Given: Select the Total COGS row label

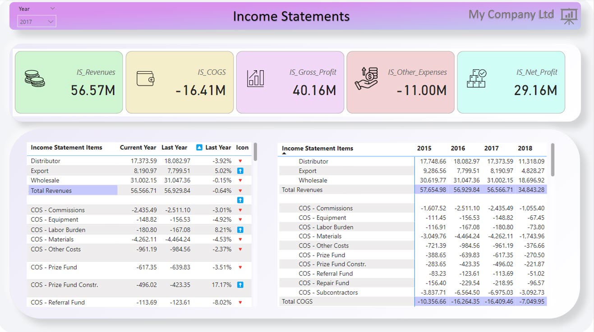Looking at the screenshot, I should click(297, 301).
